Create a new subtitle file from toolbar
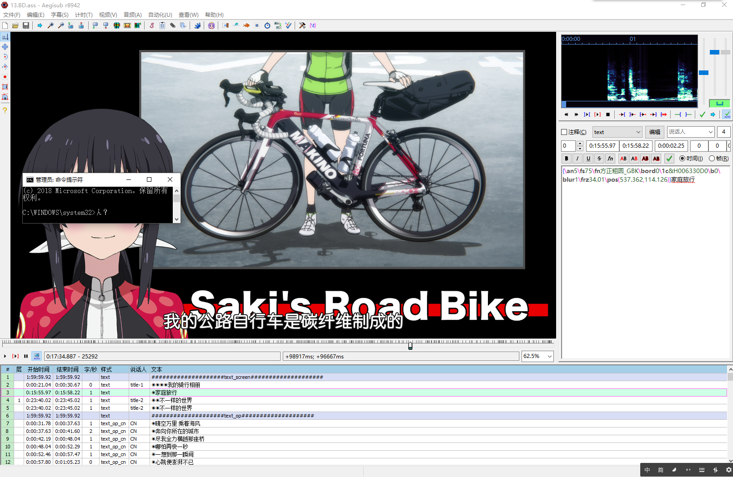Screen dimensions: 733x477 pos(5,25)
